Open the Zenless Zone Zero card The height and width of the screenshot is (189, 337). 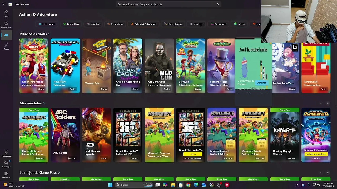(285, 68)
